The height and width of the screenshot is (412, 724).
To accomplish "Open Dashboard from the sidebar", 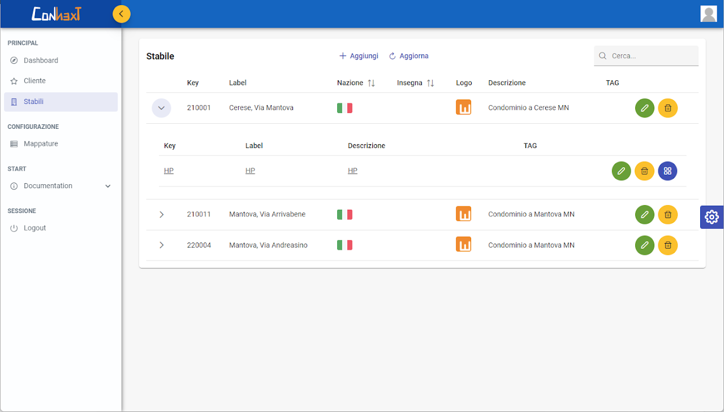I will [x=41, y=60].
